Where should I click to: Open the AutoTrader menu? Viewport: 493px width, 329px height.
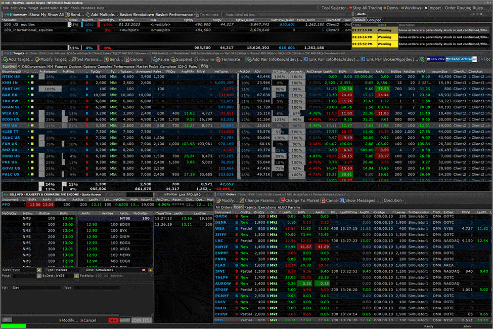49,8
